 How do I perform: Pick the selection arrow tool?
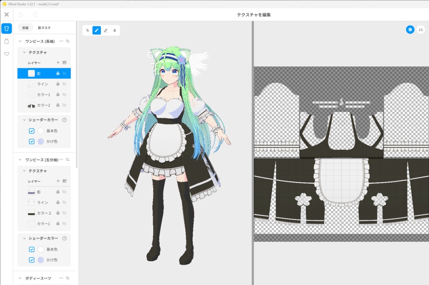(88, 30)
